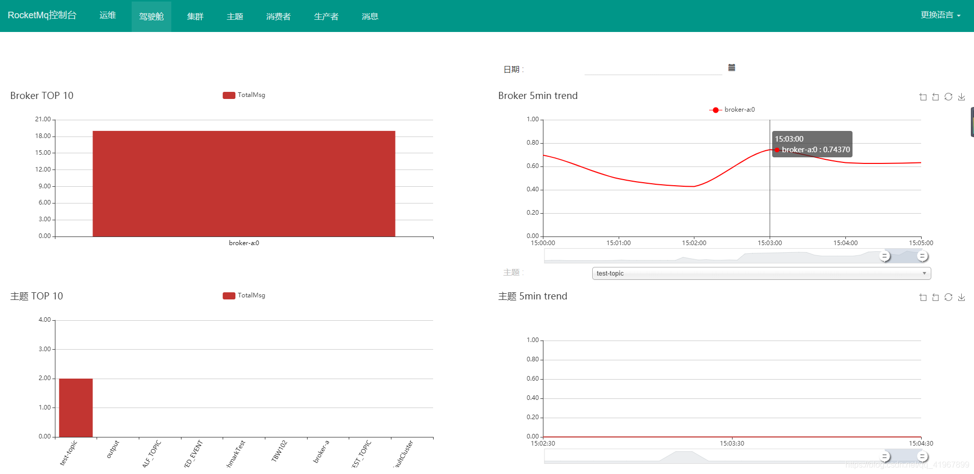Click the broker-a:0 axis label under the bar
974x474 pixels.
coord(244,243)
